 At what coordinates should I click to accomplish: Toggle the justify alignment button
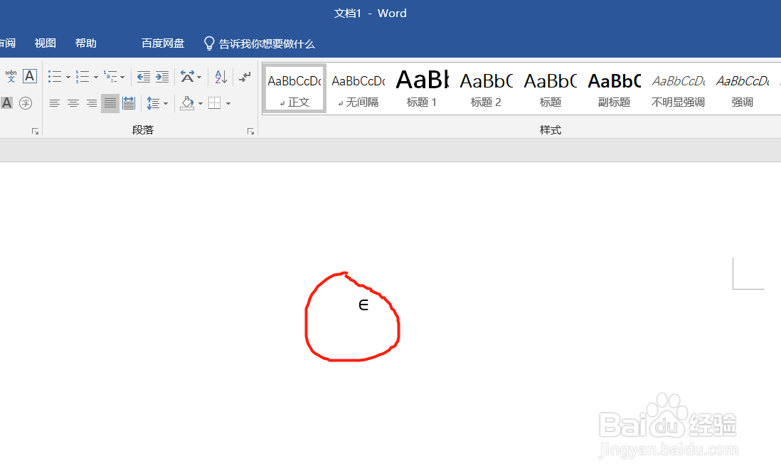click(x=110, y=103)
